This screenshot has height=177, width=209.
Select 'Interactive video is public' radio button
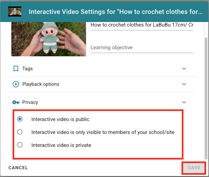(20, 119)
